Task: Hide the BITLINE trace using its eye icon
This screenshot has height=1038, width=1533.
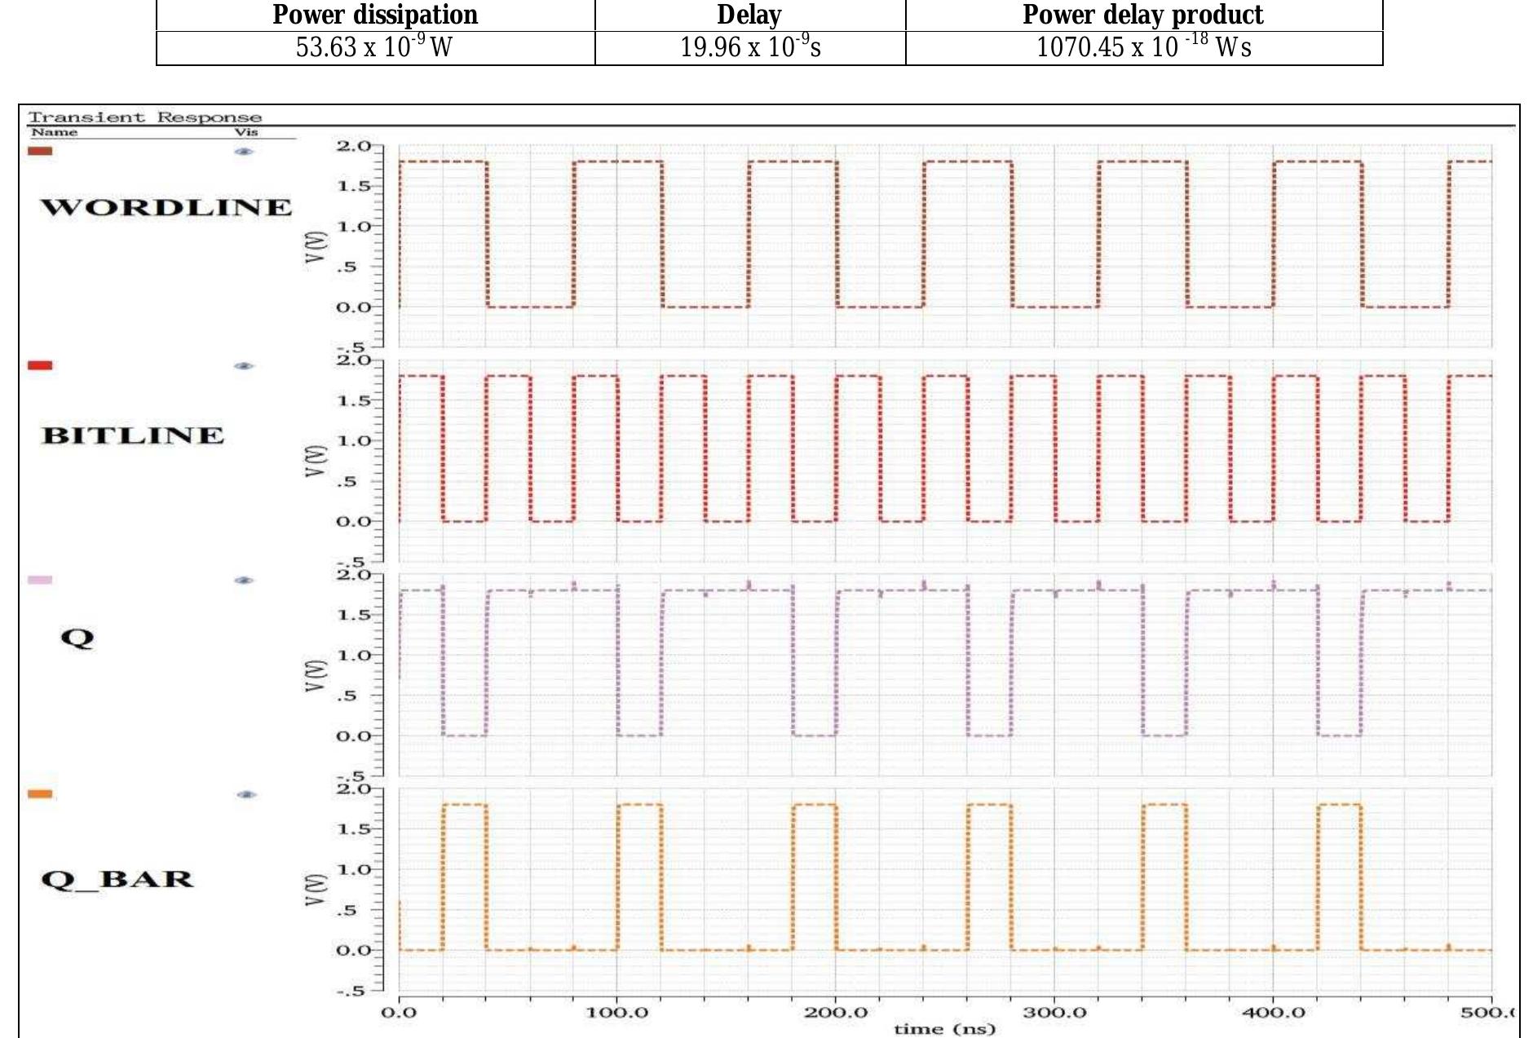Action: (x=244, y=367)
